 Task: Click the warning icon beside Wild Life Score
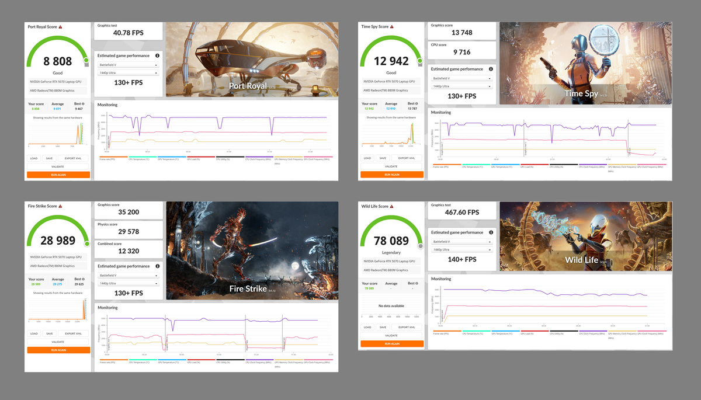pos(393,206)
